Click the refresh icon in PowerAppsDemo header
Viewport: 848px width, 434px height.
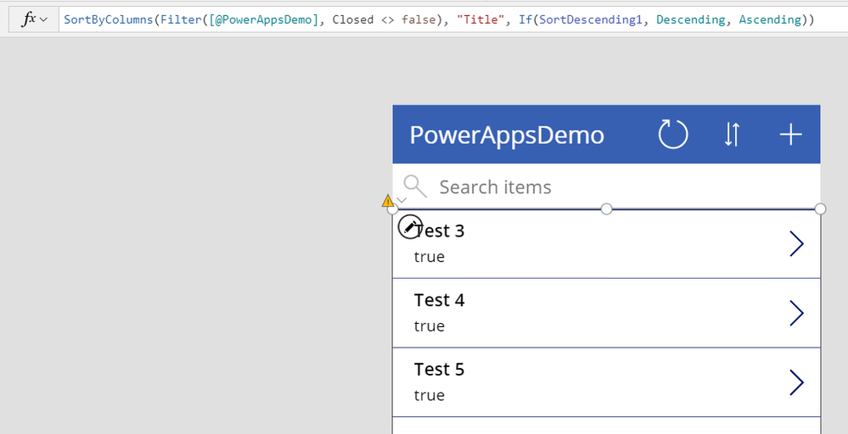[673, 135]
